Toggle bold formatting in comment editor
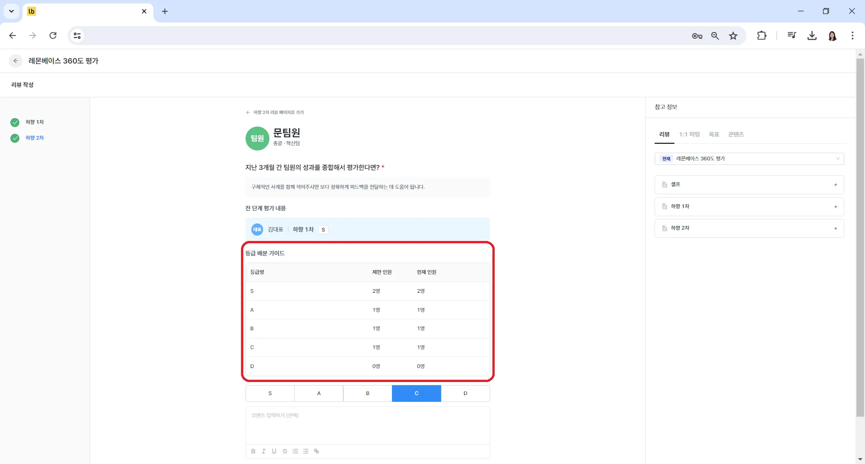 click(x=253, y=451)
